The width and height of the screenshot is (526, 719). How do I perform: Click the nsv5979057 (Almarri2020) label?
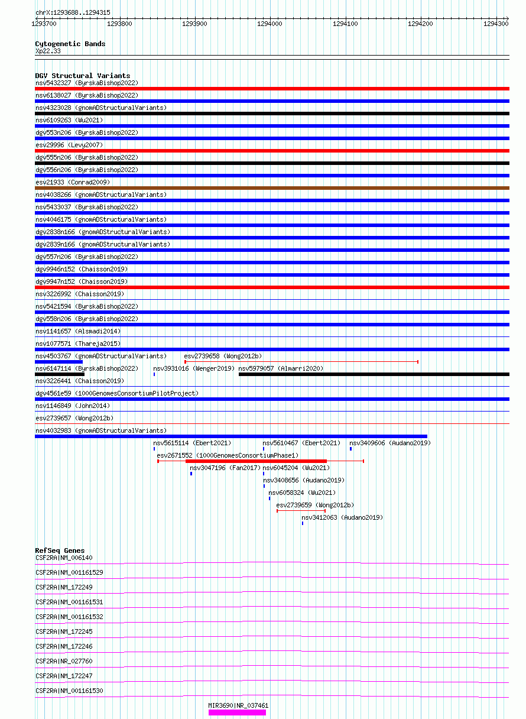coord(281,368)
